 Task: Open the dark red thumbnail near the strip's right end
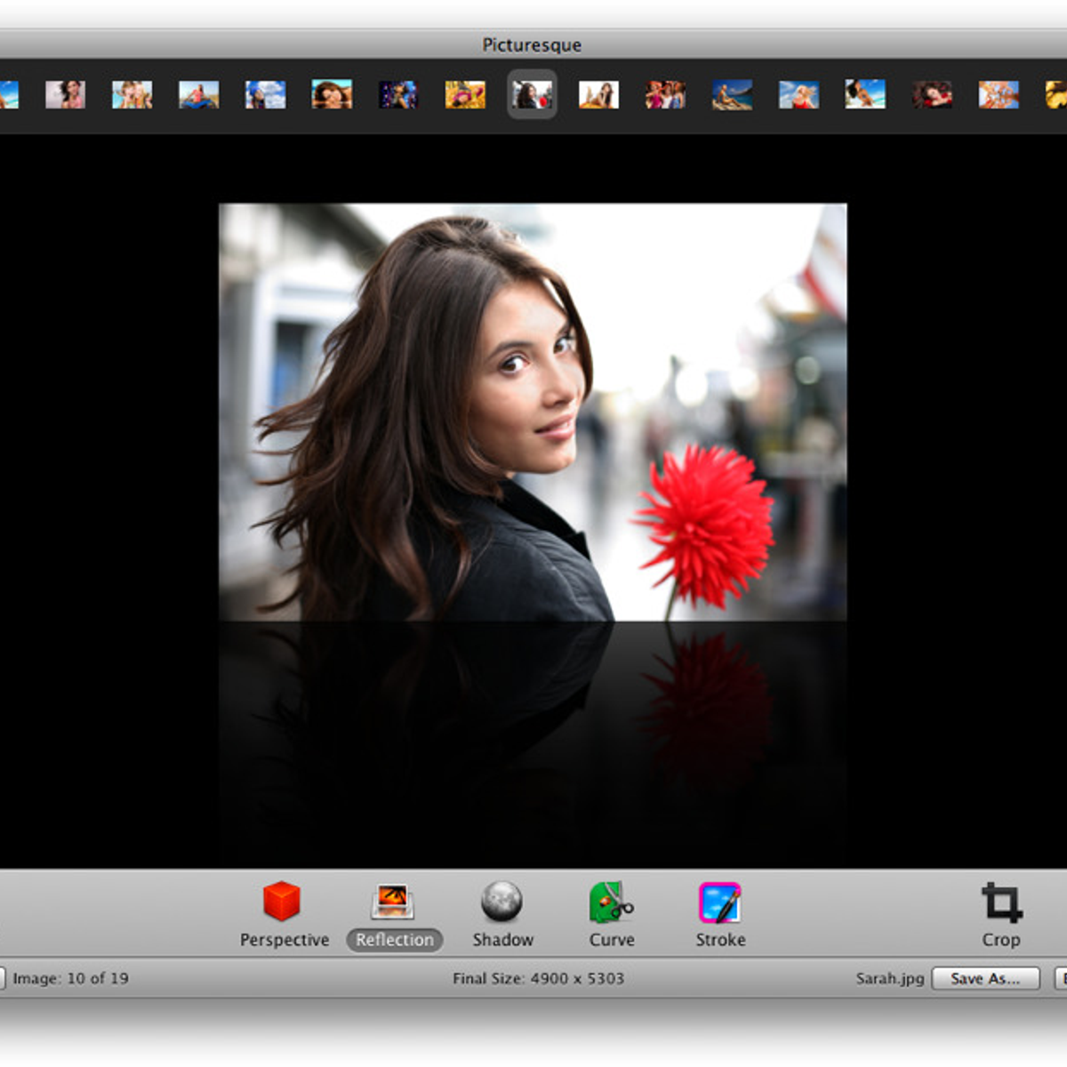(932, 94)
